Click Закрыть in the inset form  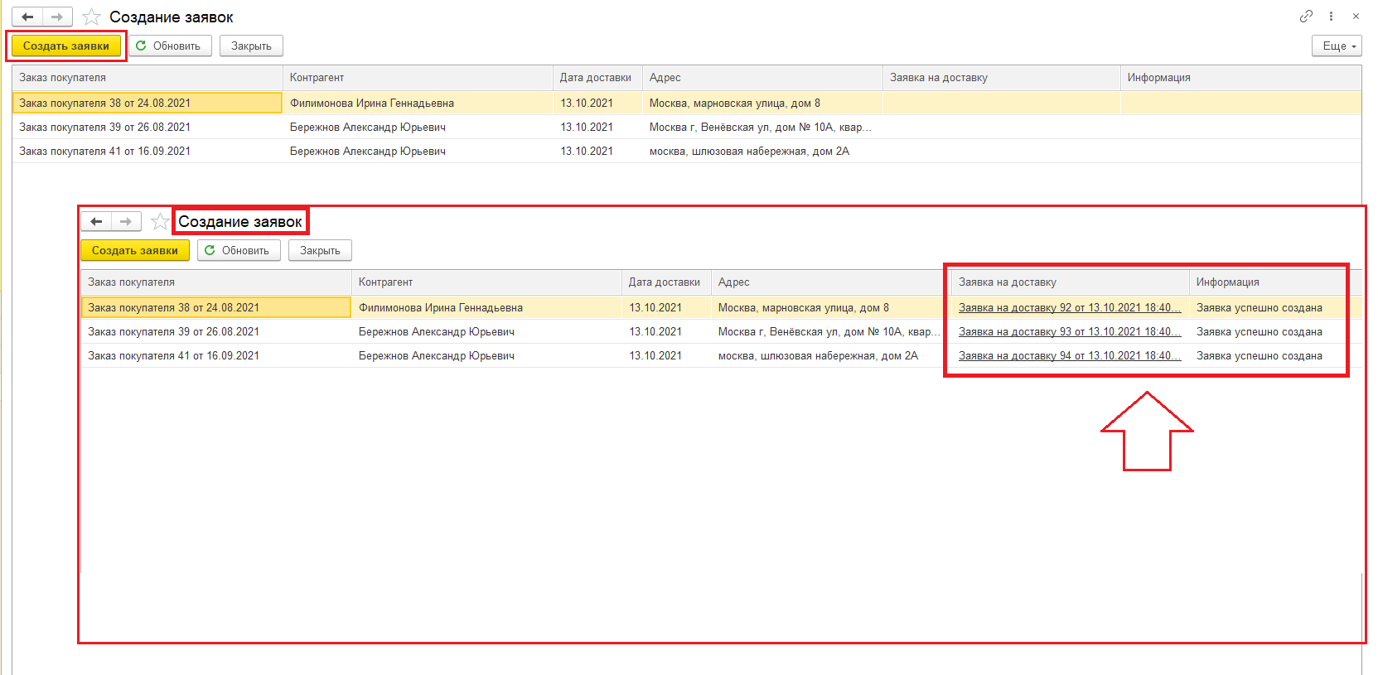click(x=320, y=250)
